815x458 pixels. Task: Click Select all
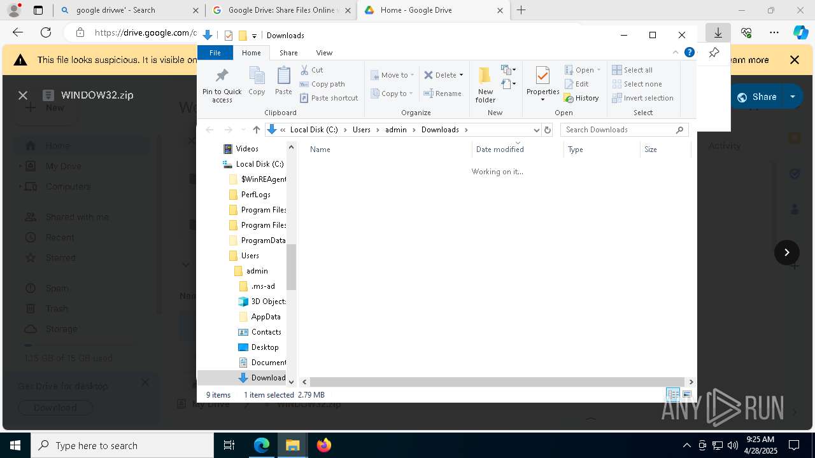click(632, 70)
